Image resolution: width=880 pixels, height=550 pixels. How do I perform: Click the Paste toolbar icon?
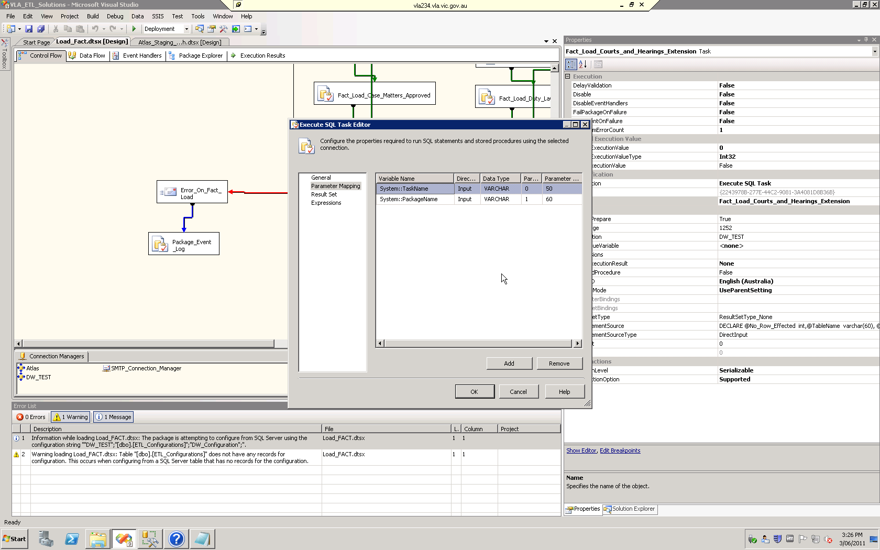pos(80,29)
